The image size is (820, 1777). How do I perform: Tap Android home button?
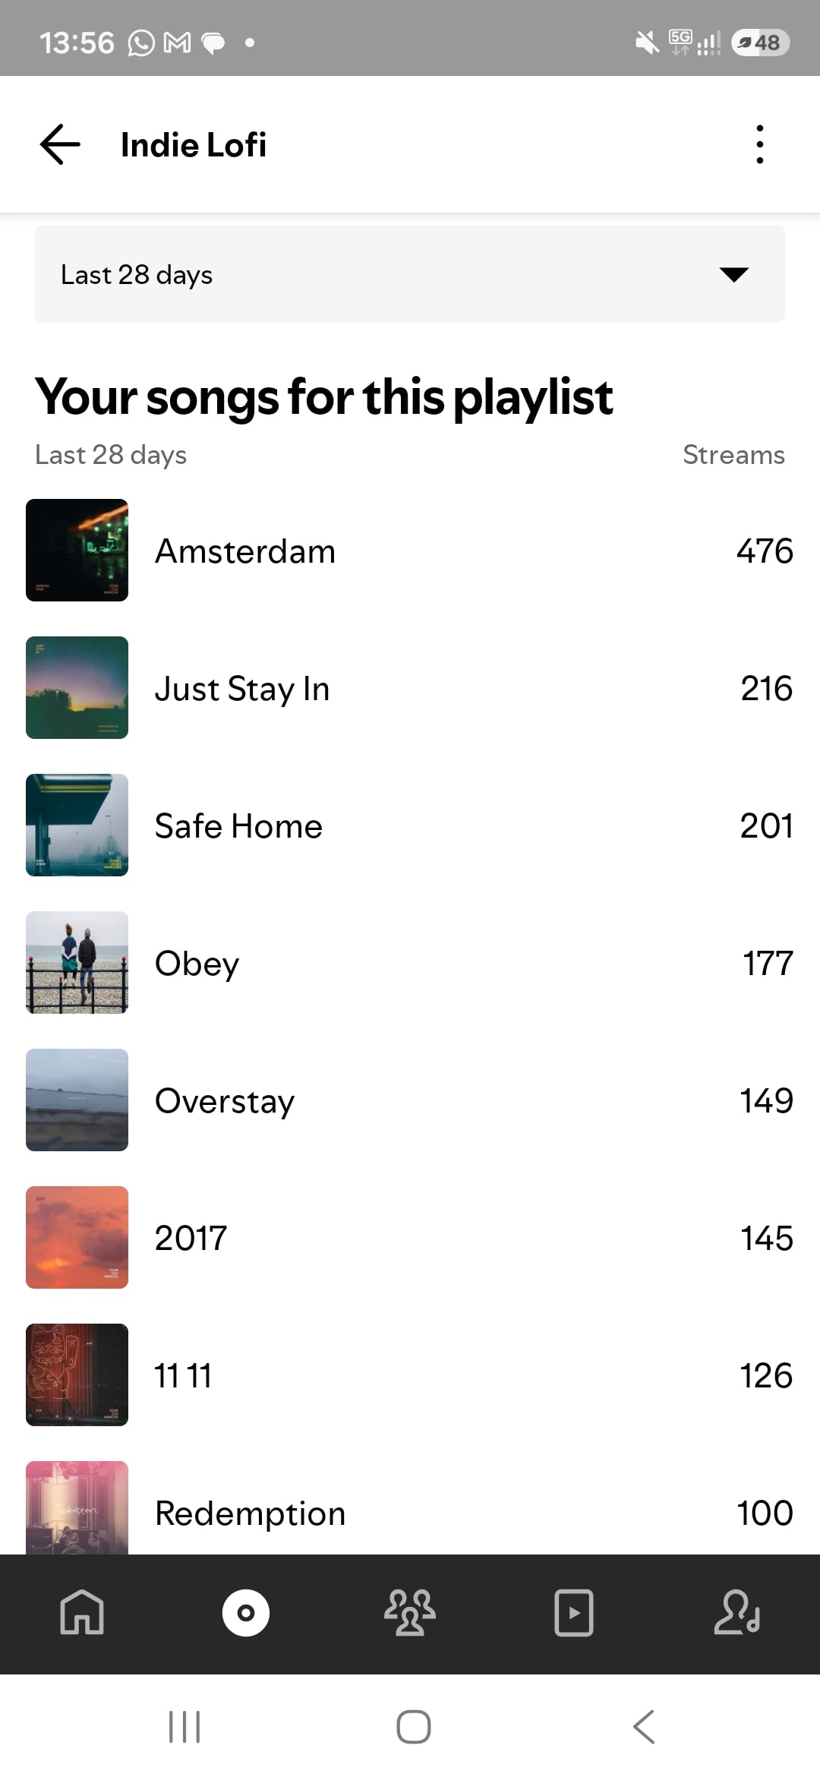point(414,1727)
